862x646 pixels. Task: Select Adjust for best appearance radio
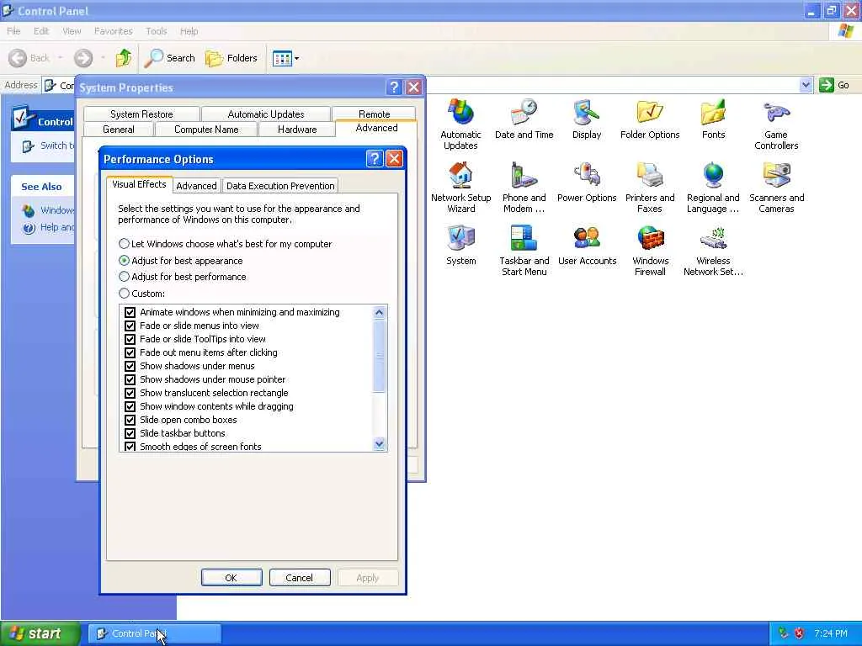125,261
